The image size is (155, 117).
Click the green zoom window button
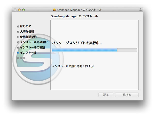[x=24, y=10]
